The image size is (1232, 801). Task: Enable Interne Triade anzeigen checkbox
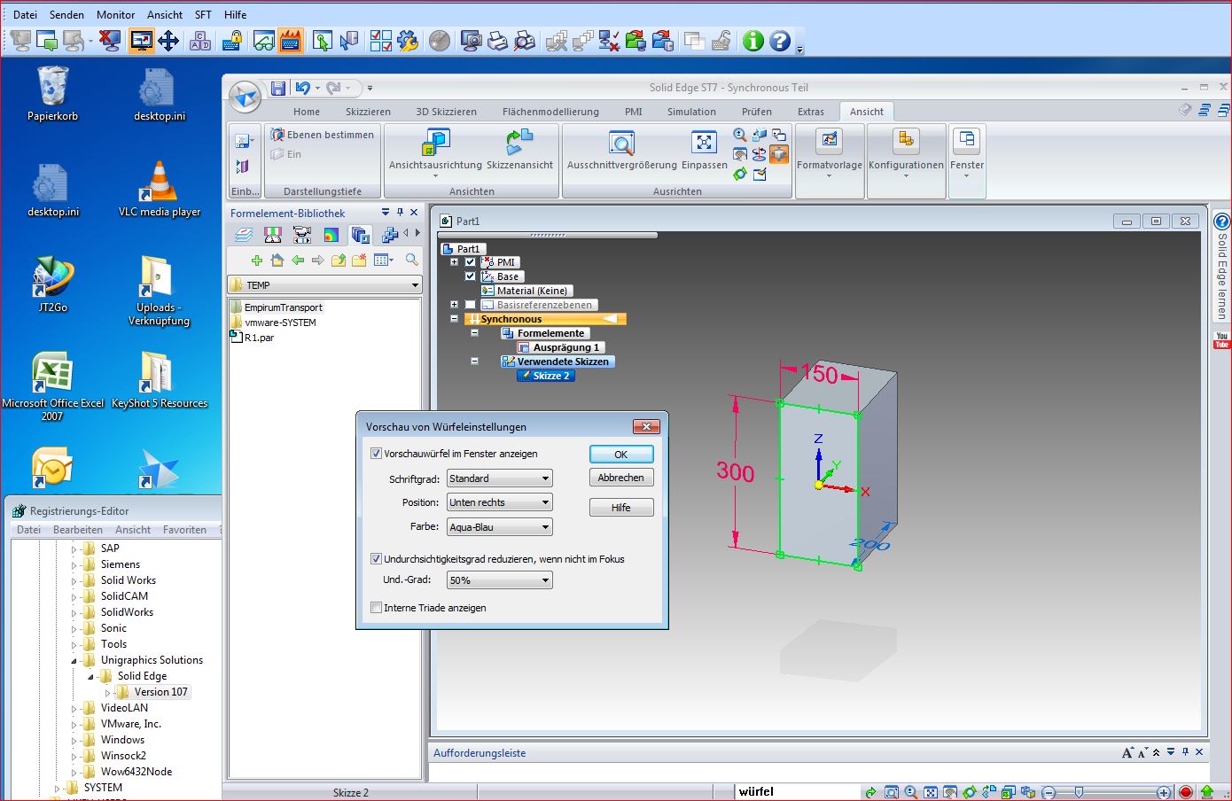coord(377,608)
